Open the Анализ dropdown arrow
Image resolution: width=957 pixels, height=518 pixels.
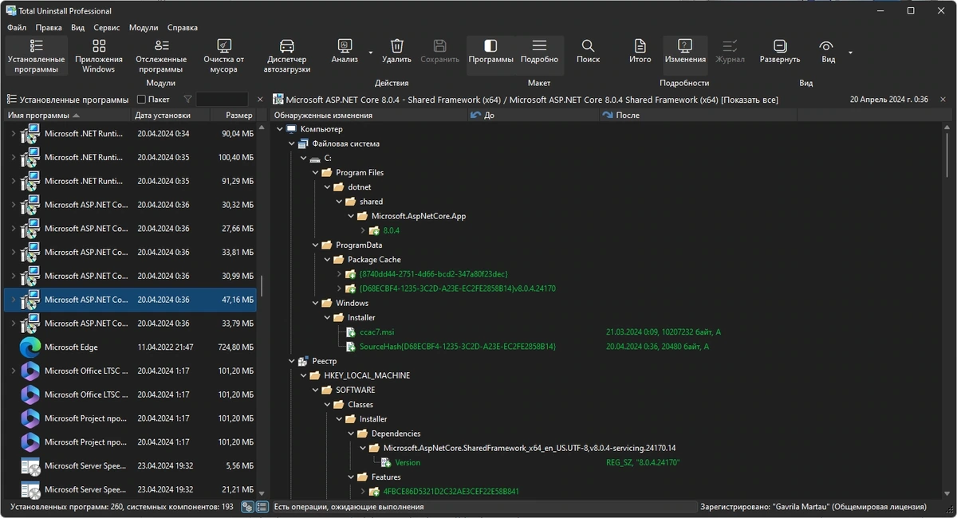coord(371,53)
